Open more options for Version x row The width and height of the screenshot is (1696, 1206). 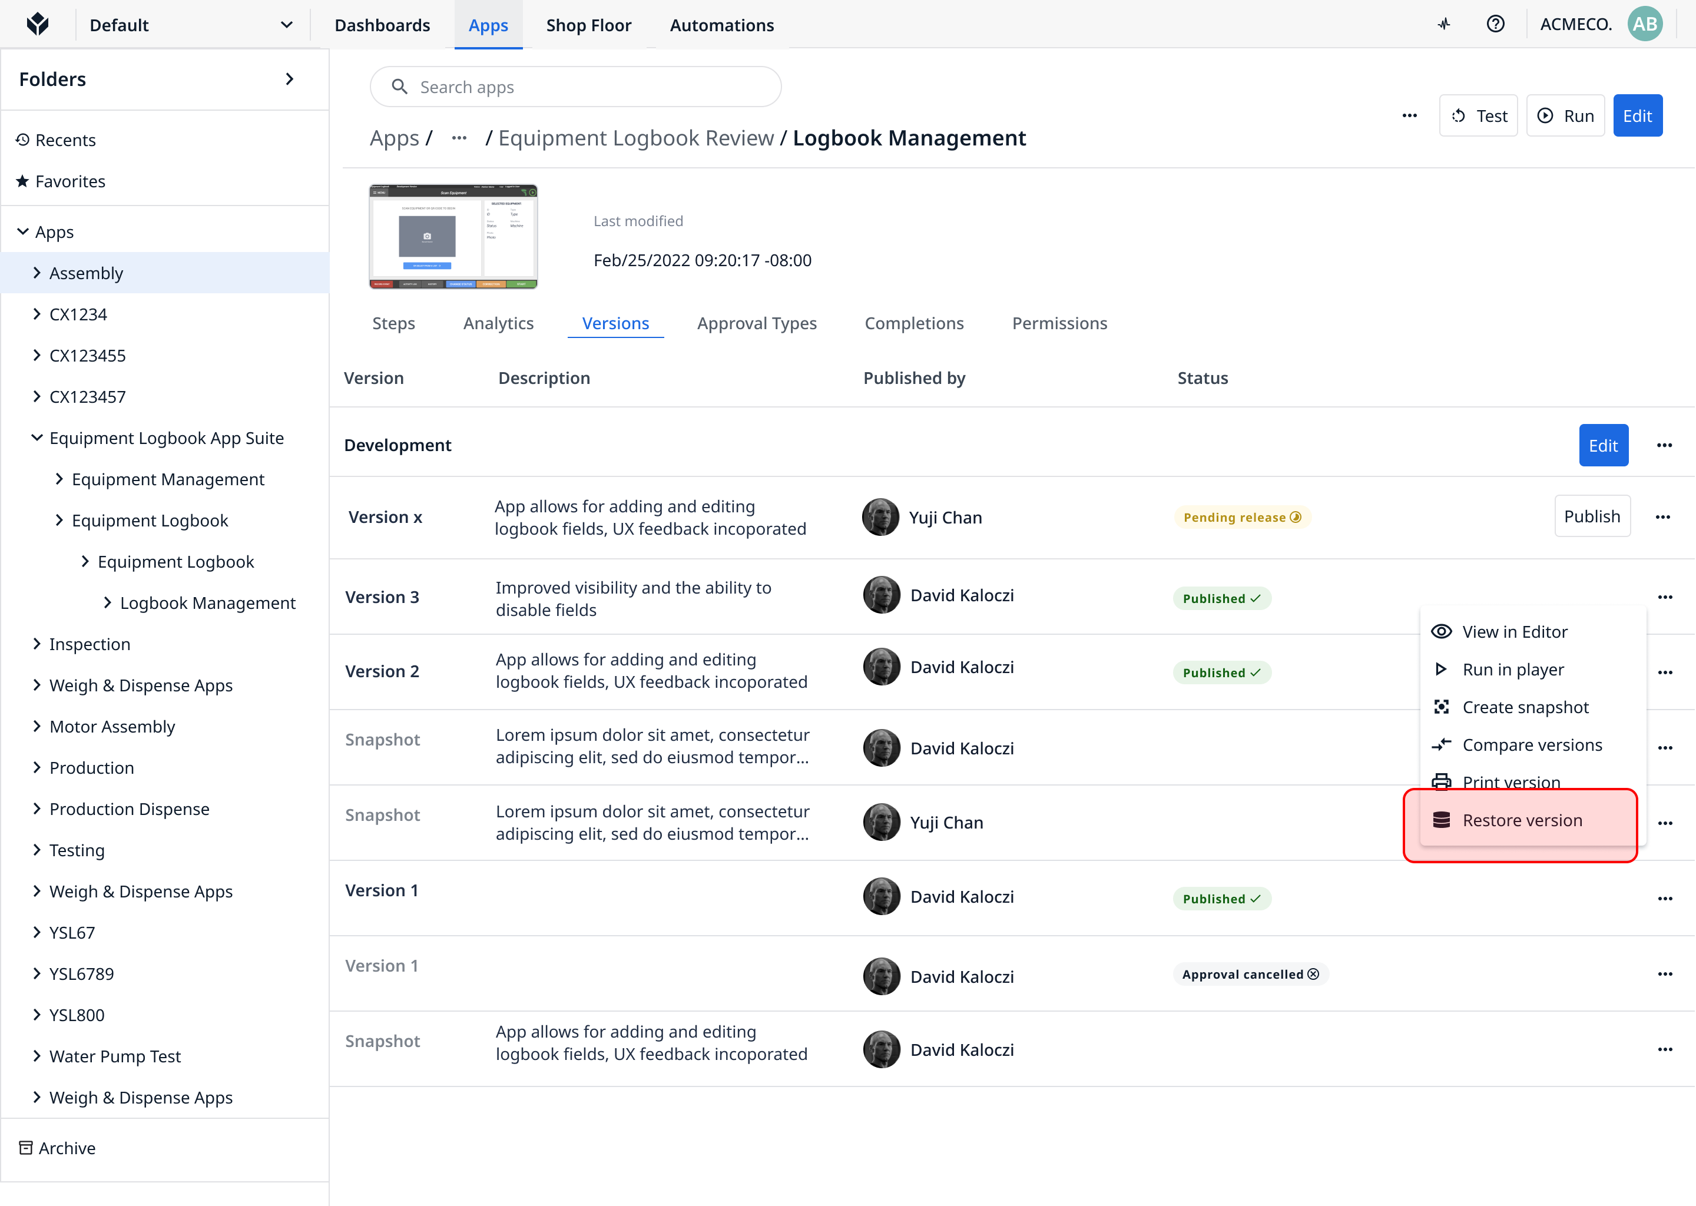1662,517
